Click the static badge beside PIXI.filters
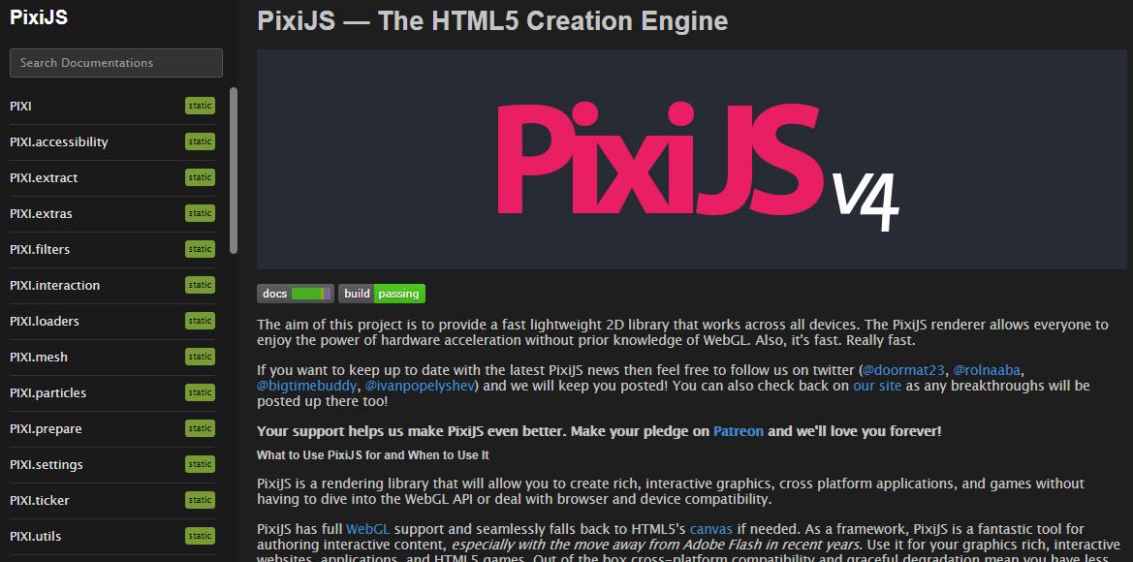This screenshot has width=1133, height=562. click(x=201, y=248)
